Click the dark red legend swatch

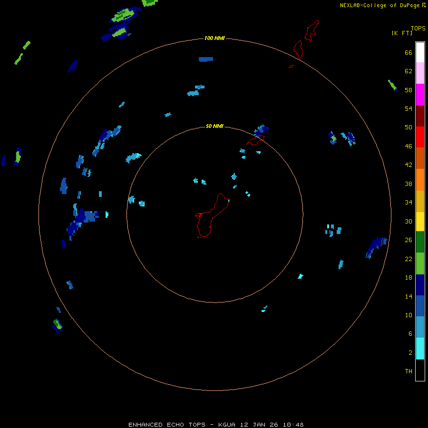tap(420, 116)
